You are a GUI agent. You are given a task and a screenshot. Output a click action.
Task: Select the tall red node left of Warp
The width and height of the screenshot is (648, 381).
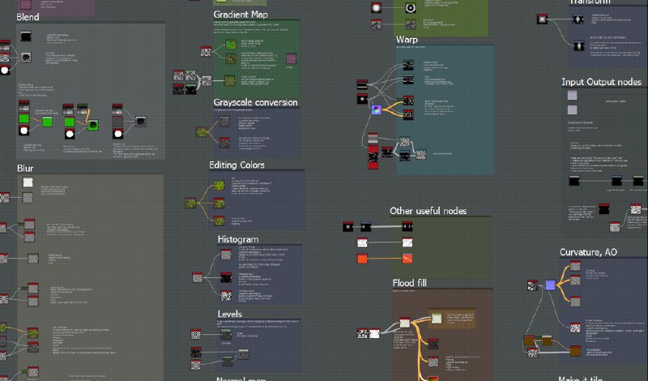click(373, 157)
